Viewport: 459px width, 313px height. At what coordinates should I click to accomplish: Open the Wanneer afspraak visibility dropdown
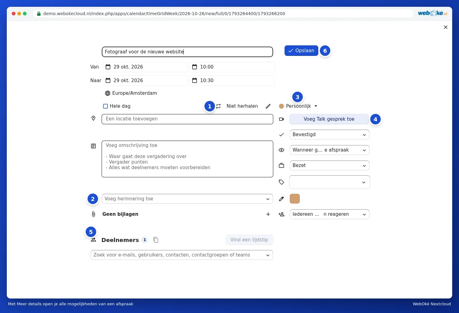pyautogui.click(x=330, y=150)
